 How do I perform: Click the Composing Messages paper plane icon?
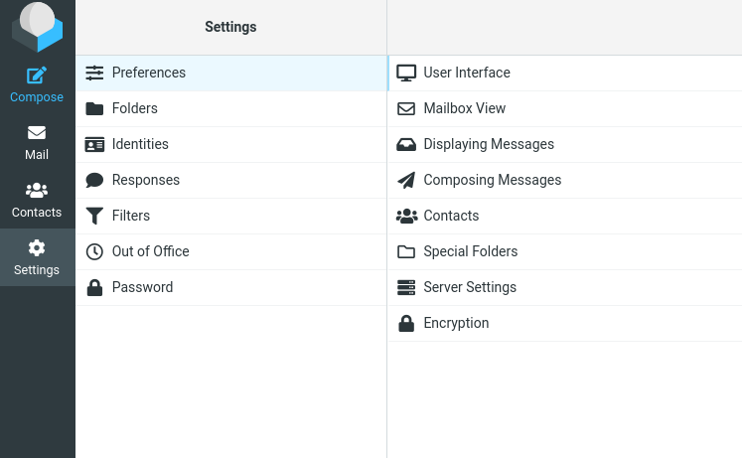point(405,180)
